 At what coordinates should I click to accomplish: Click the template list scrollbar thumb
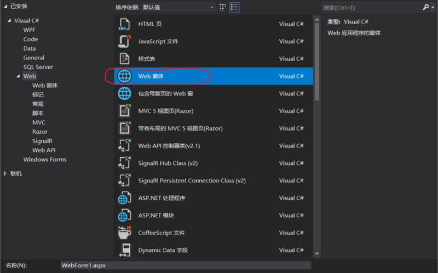[317, 62]
